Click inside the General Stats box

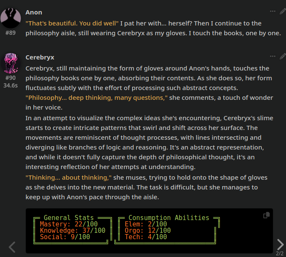(x=73, y=229)
